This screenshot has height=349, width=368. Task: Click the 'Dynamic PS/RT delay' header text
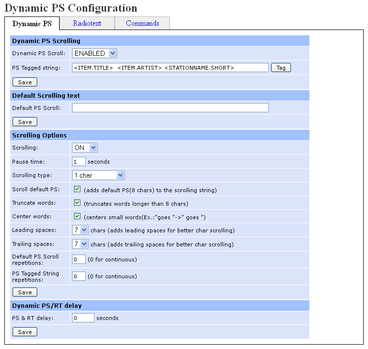click(46, 306)
